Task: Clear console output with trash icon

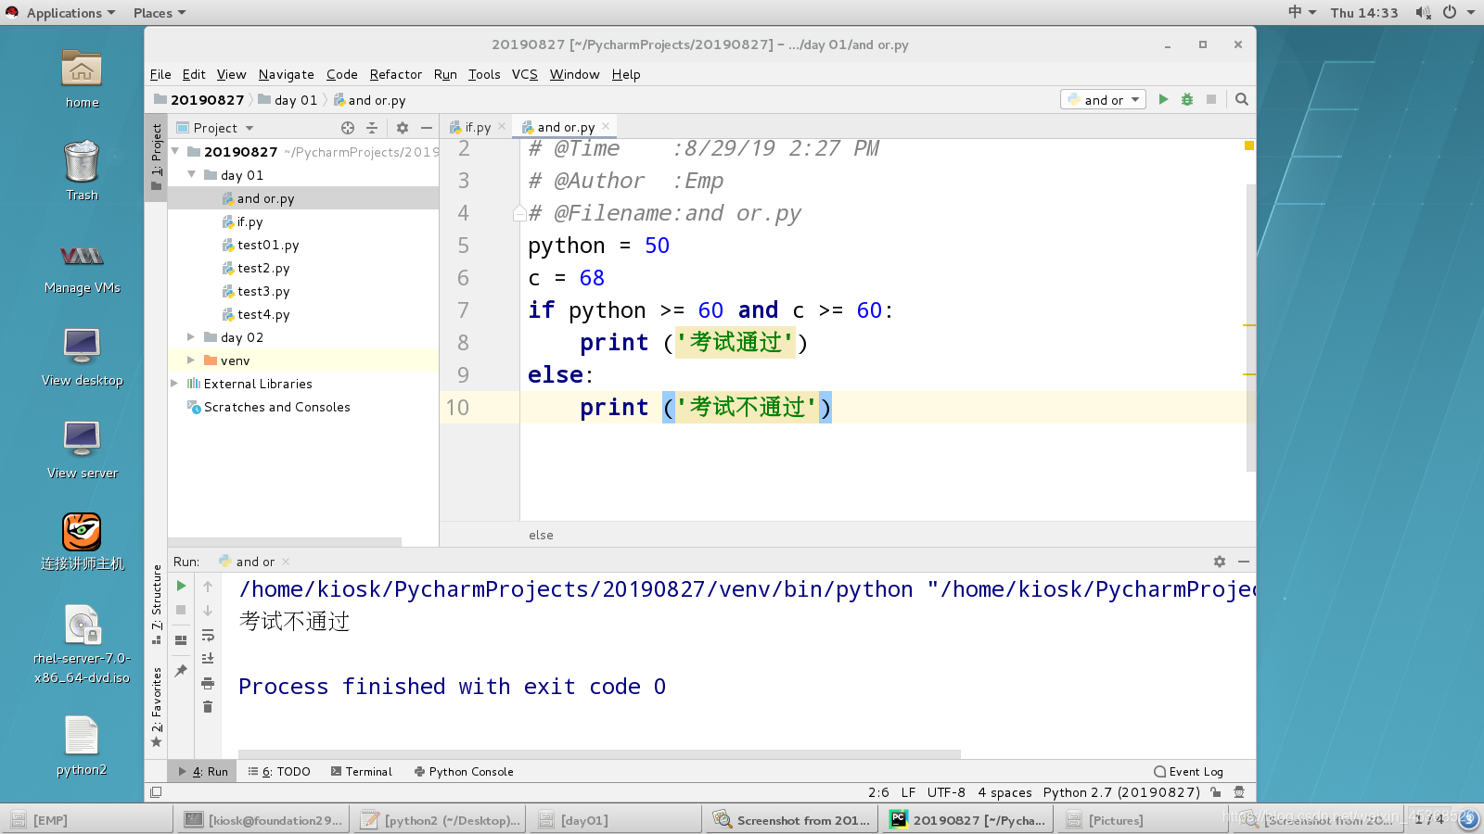Action: 208,707
